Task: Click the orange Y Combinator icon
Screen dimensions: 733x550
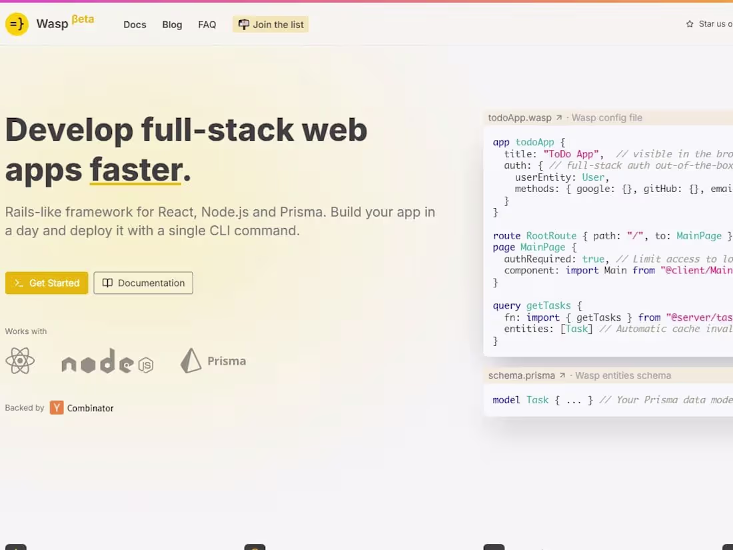Action: [x=57, y=407]
